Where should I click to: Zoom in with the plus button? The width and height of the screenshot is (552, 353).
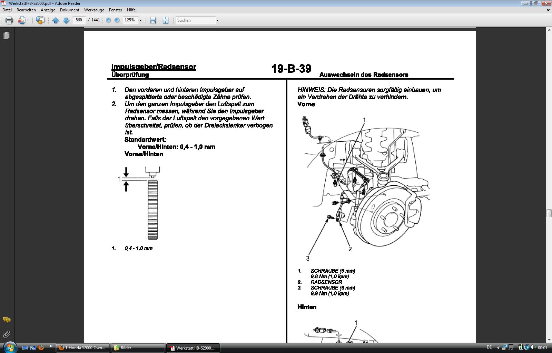(x=117, y=20)
